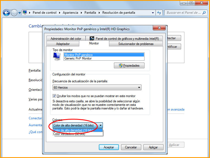This screenshot has width=210, height=158.
Task: Click the monitor icon under 'Tipo de monitor'
Action: click(57, 57)
